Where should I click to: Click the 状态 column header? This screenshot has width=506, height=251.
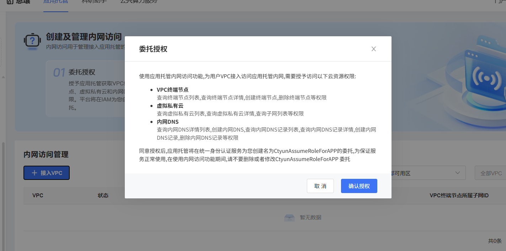coord(103,196)
